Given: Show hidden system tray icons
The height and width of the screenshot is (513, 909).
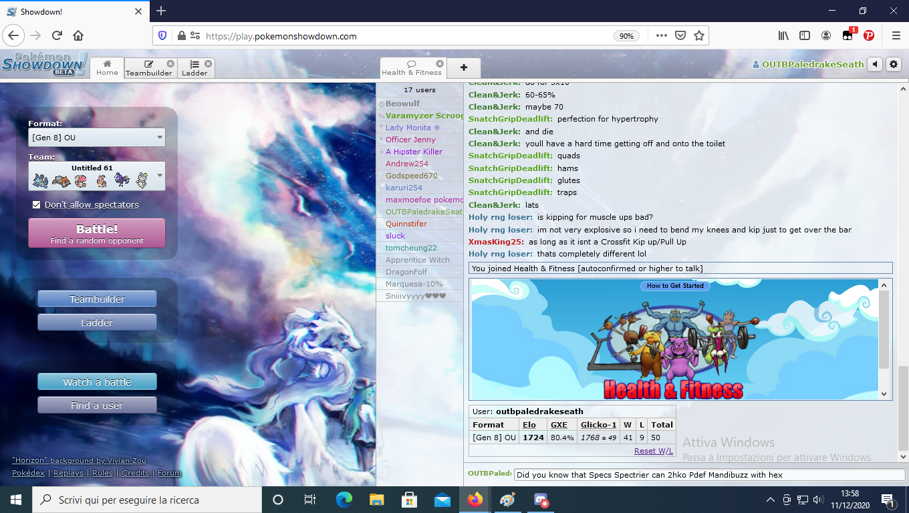Looking at the screenshot, I should 770,500.
